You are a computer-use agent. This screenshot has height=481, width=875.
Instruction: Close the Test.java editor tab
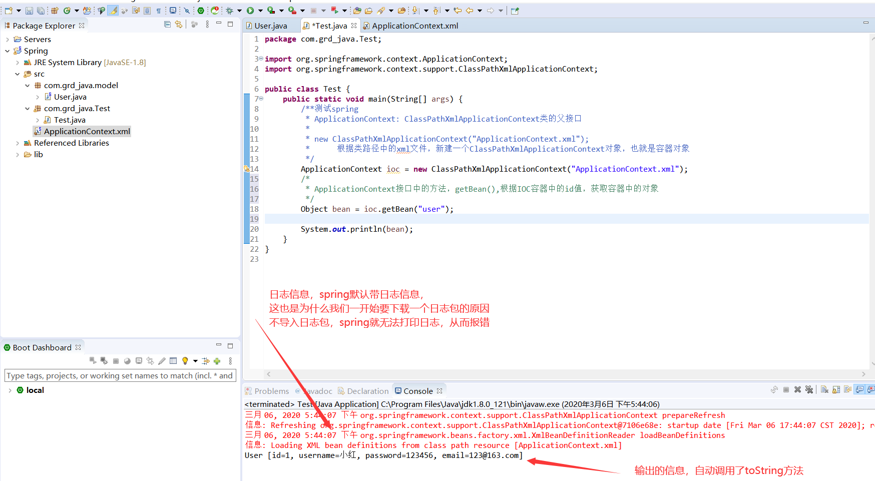coord(354,26)
